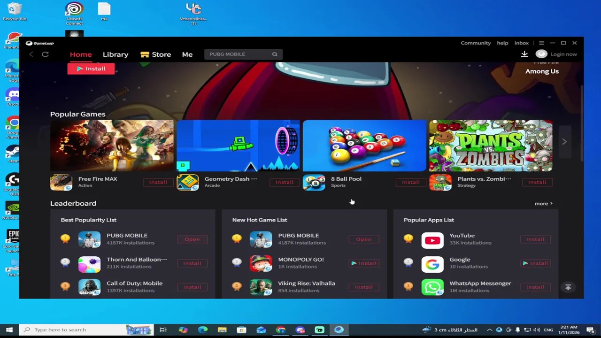Open the downloads arrow icon
Screen dimensions: 601x338
524,54
